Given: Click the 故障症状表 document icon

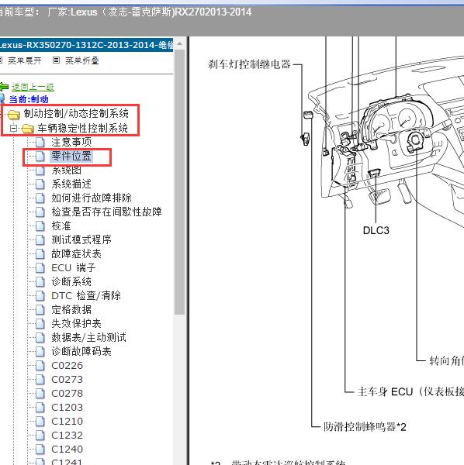Looking at the screenshot, I should [40, 254].
